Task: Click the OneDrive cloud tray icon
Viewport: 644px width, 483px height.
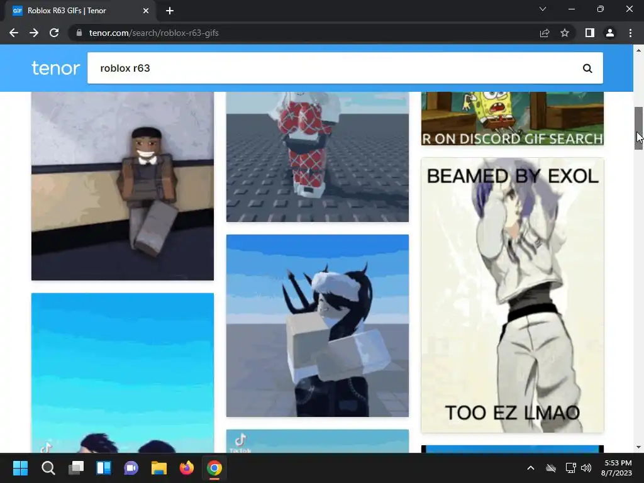Action: tap(551, 468)
